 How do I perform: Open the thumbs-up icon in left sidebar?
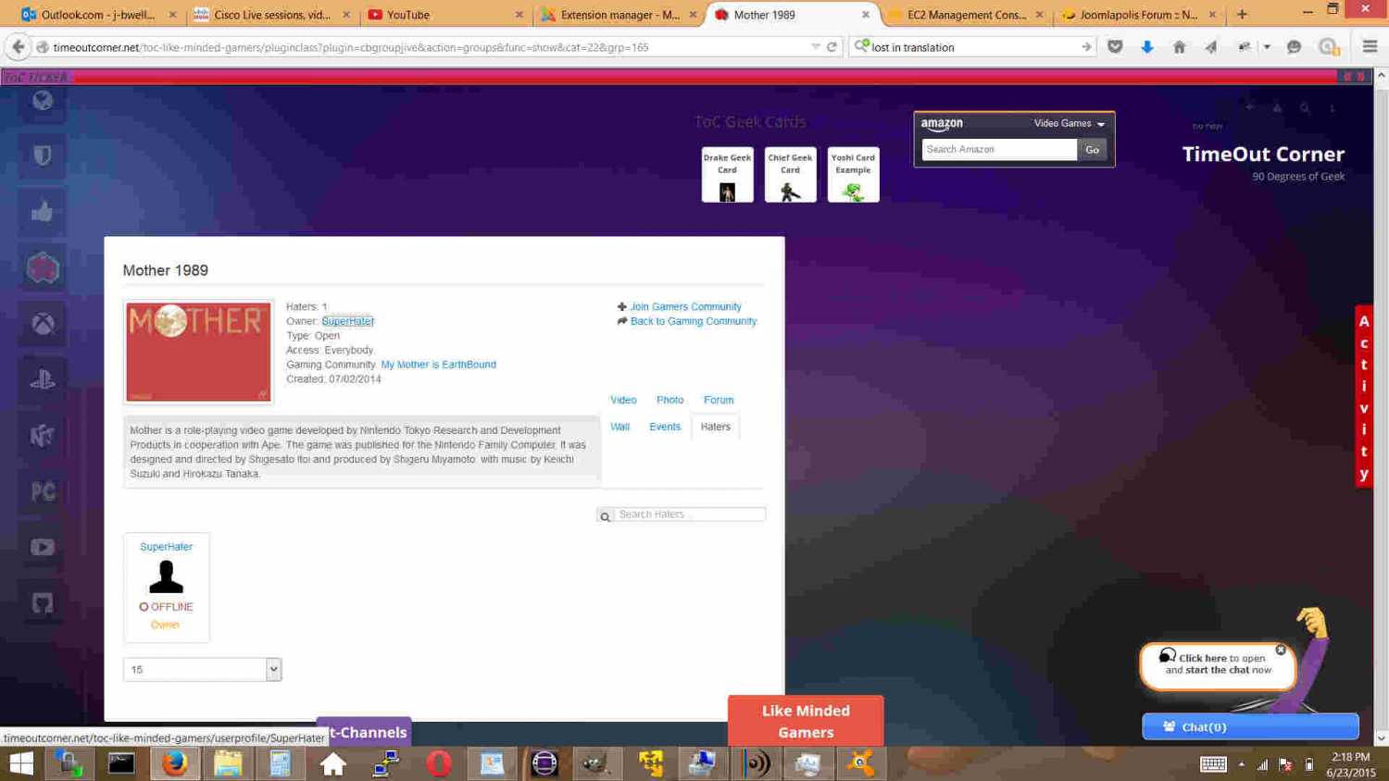click(43, 212)
